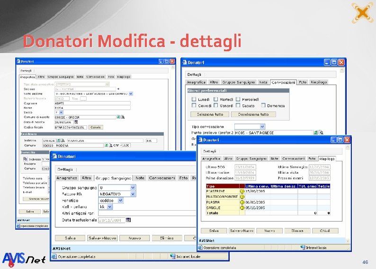Click green refresh icon beside Punto prelievo field

(315, 132)
